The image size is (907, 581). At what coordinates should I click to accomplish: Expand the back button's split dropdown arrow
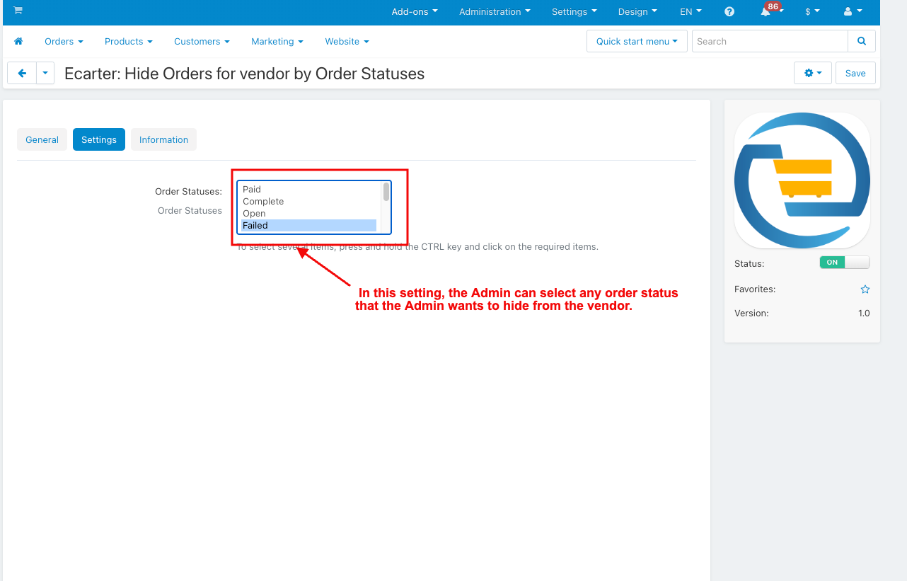pos(45,73)
